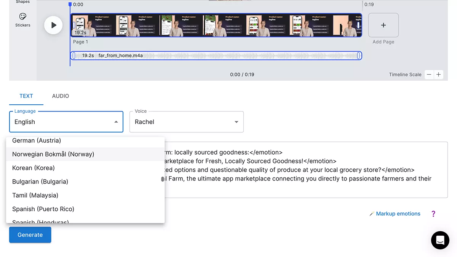Select the TEXT tab
The height and width of the screenshot is (257, 457).
coord(26,96)
